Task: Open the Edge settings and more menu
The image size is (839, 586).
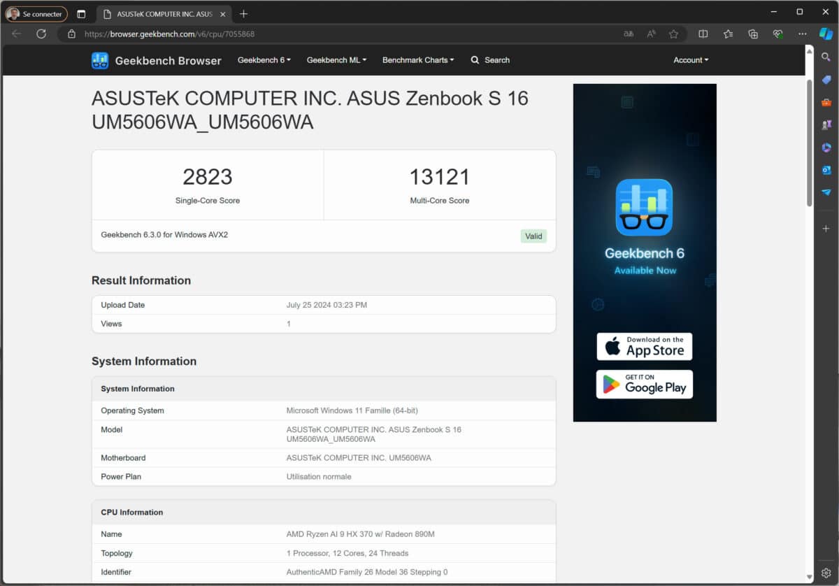Action: click(x=803, y=34)
